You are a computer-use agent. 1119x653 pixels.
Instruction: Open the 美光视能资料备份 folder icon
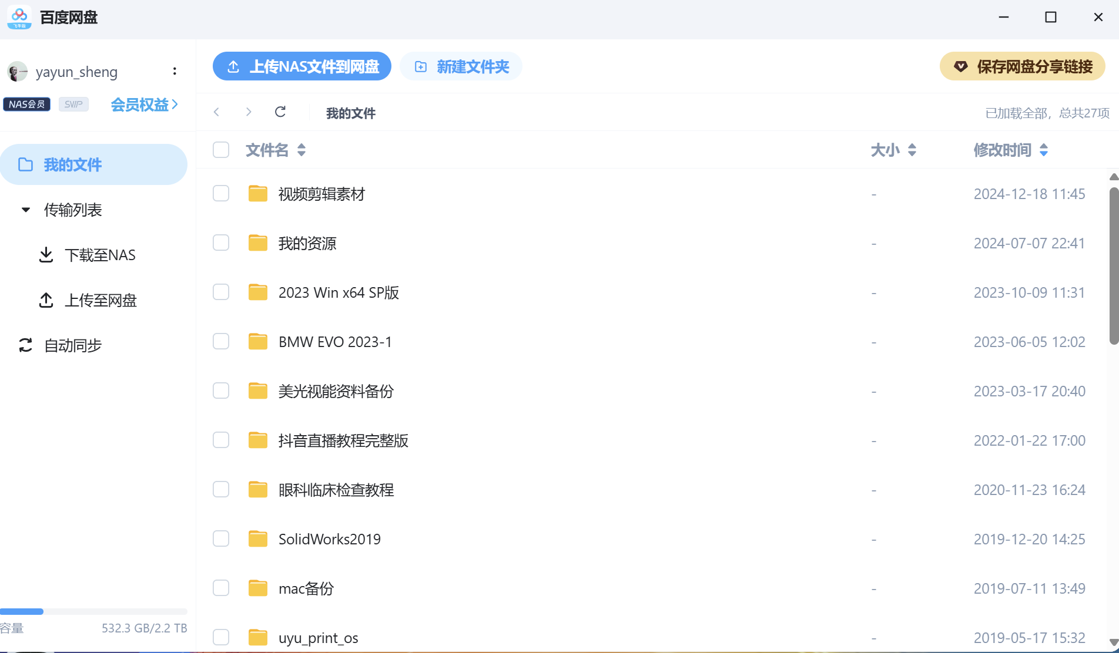(x=258, y=391)
